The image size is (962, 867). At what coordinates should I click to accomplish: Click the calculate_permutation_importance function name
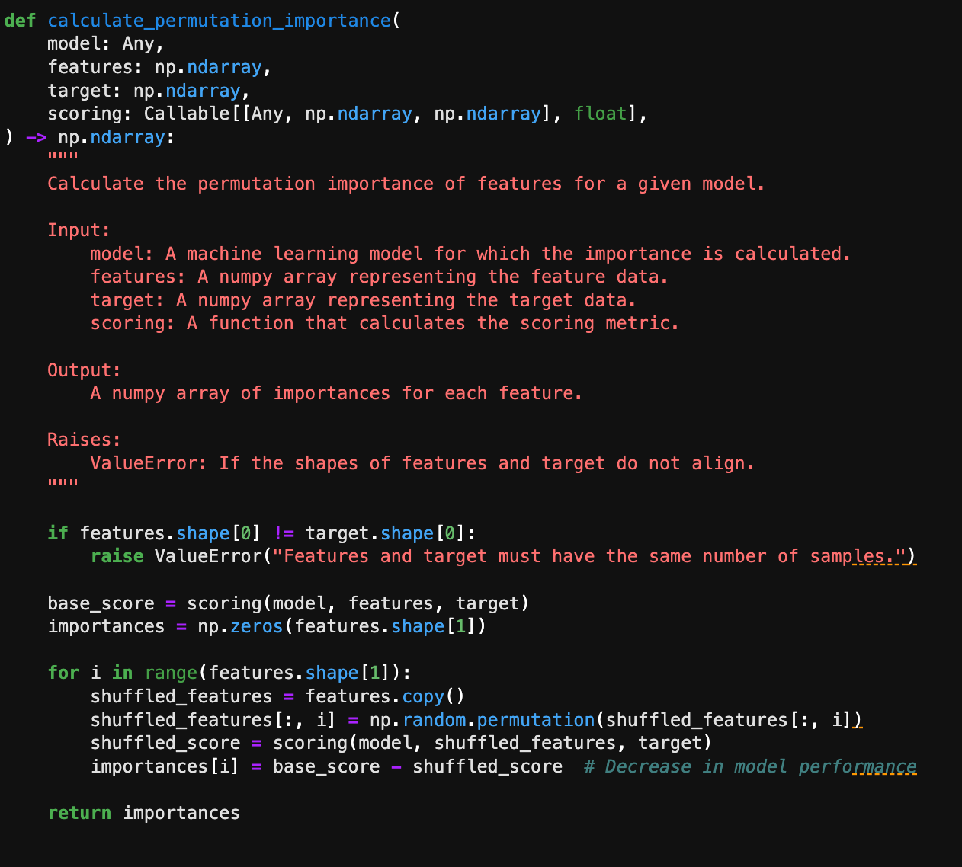coord(219,21)
